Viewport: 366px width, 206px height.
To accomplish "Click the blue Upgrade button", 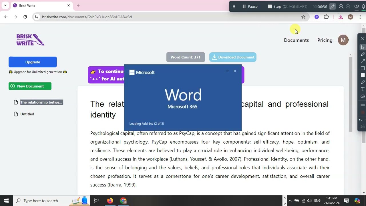I will click(x=33, y=62).
